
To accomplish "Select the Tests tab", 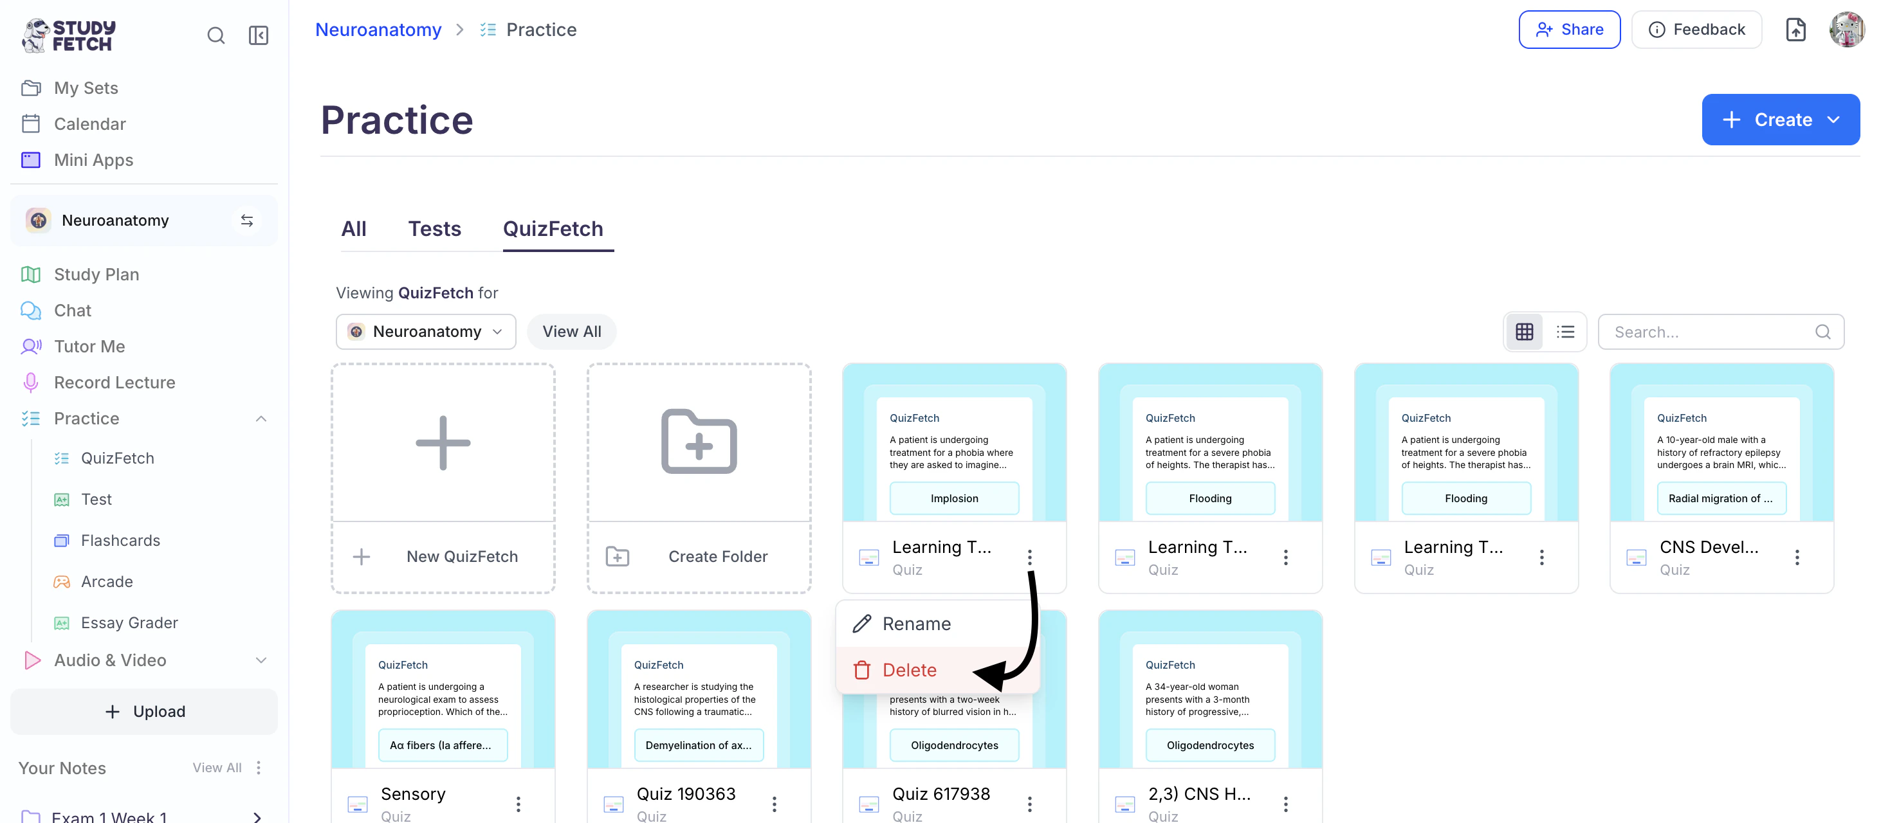I will pos(434,229).
